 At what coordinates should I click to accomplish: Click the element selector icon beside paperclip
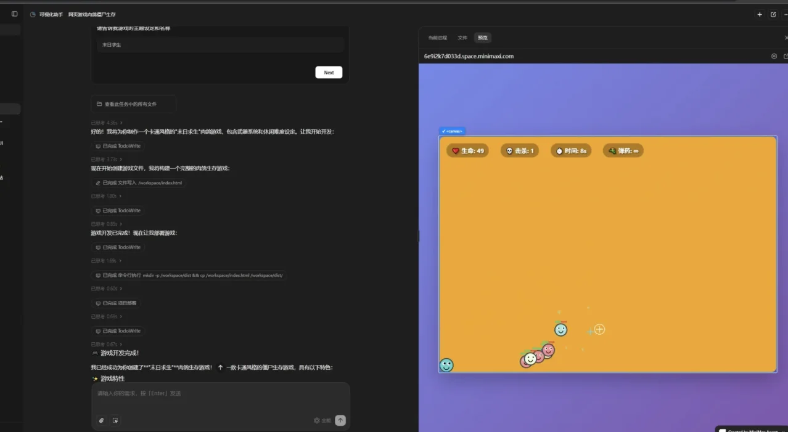(115, 420)
